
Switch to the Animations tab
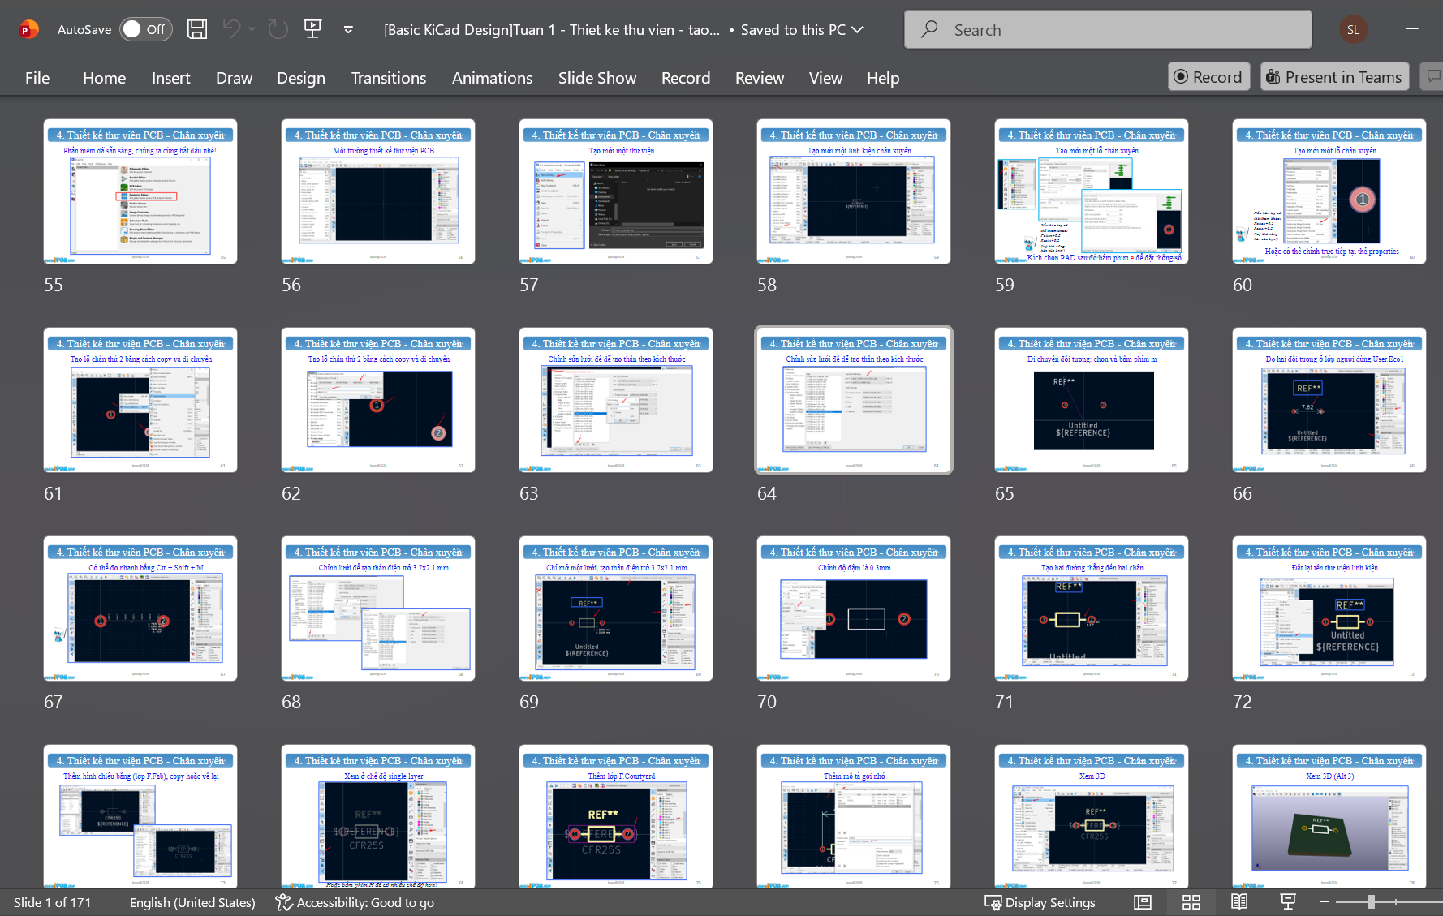point(492,78)
